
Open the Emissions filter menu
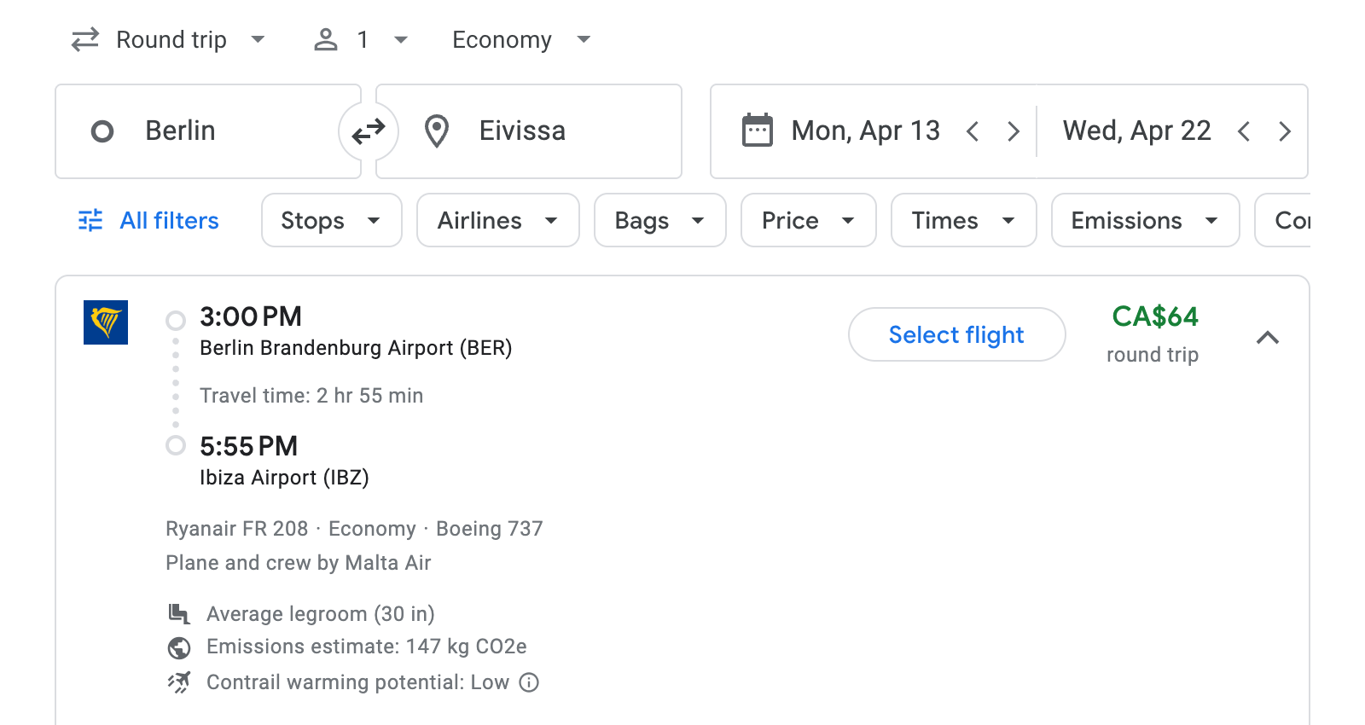[x=1144, y=220]
